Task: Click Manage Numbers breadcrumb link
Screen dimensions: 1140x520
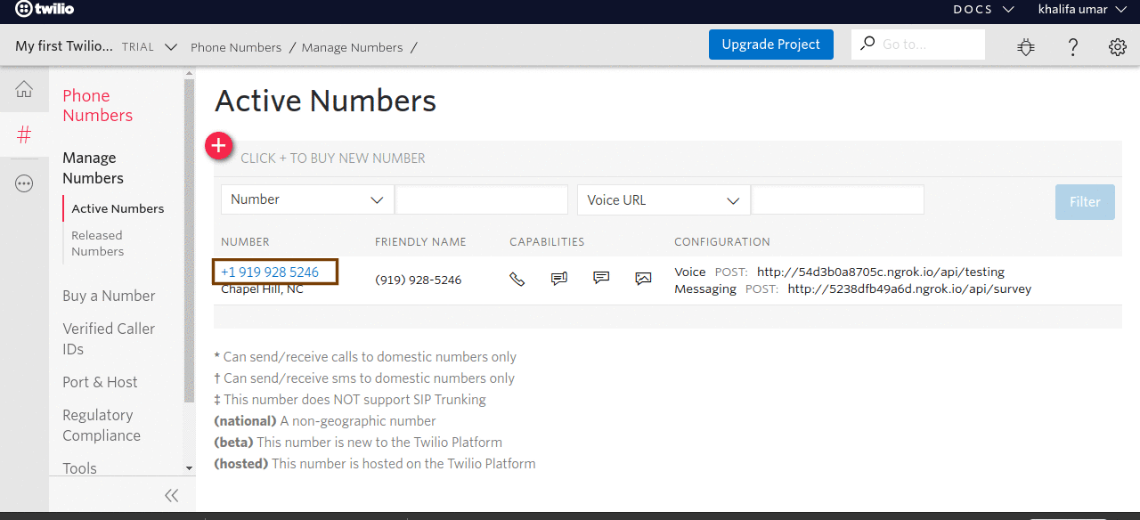Action: tap(352, 47)
